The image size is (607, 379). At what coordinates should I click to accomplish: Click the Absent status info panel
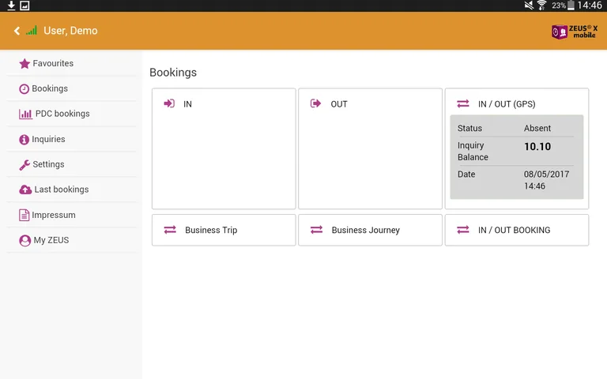517,157
